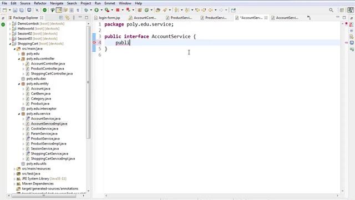Image resolution: width=355 pixels, height=200 pixels.
Task: Open the Package Explorer view menu icon
Action: [74, 18]
